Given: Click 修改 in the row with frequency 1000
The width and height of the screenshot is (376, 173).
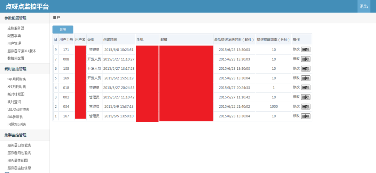Looking at the screenshot, I should point(296,106).
